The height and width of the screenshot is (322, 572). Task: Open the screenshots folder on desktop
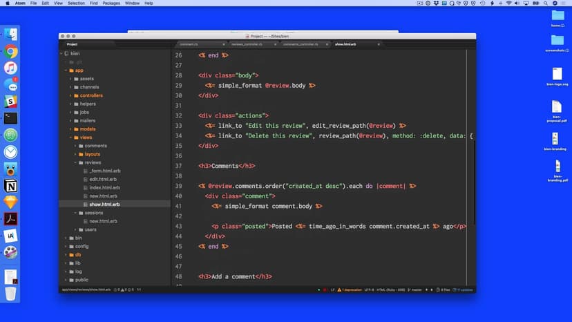557,41
